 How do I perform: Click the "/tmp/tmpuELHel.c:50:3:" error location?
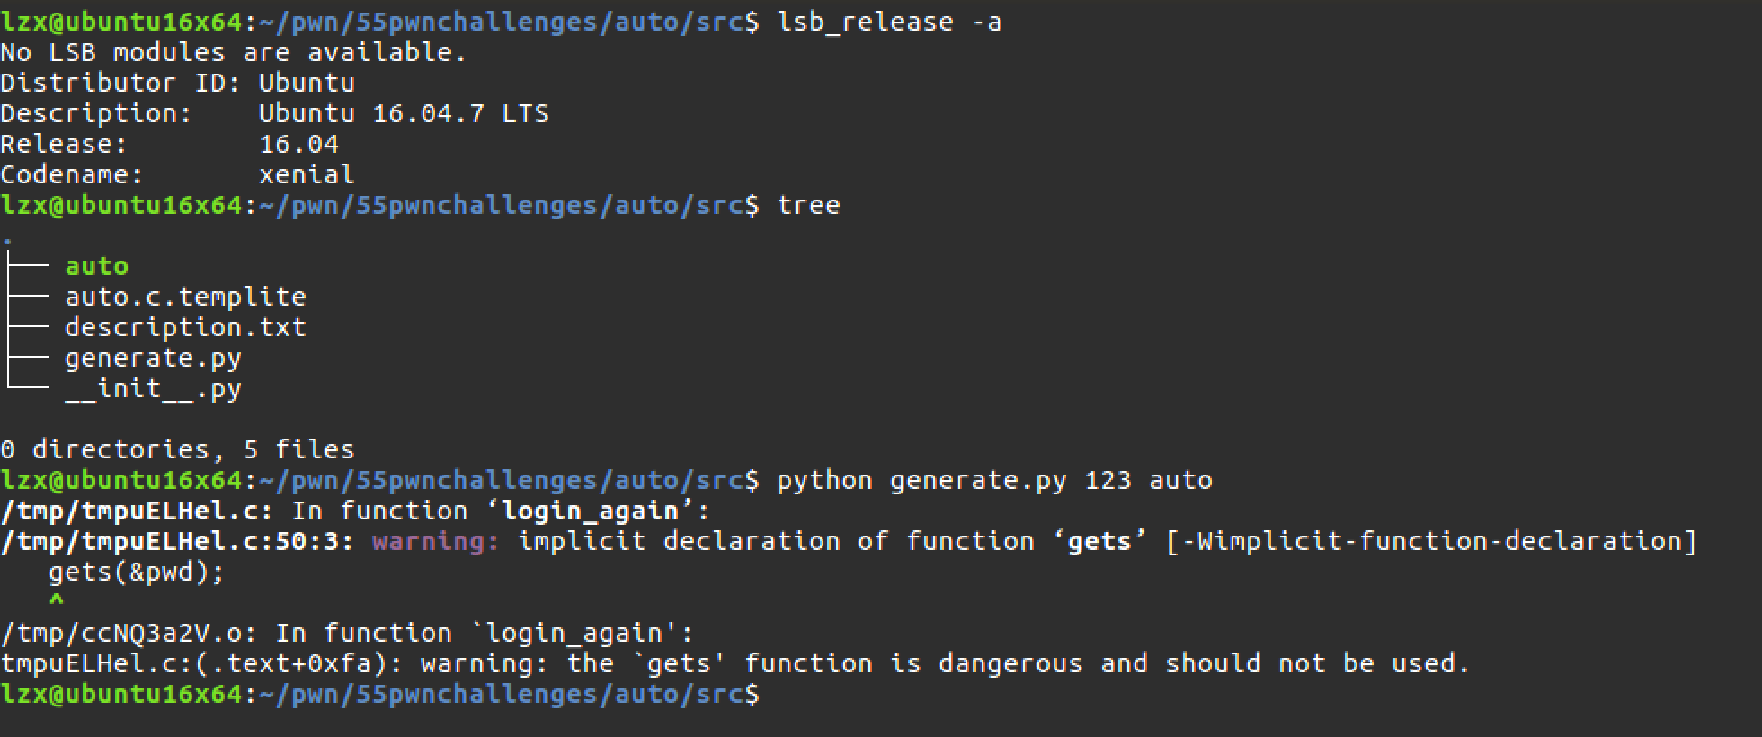coord(177,541)
